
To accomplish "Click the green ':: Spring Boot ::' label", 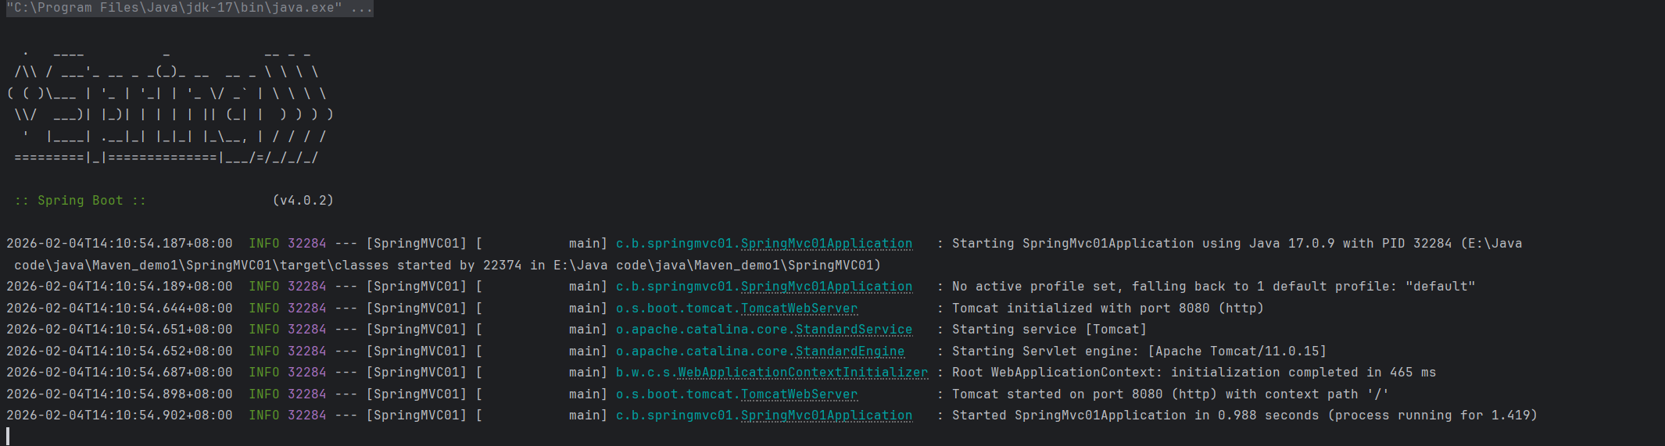I will click(x=80, y=201).
